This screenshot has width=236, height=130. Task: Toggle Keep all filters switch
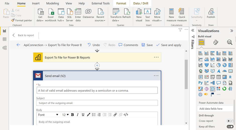(230, 126)
